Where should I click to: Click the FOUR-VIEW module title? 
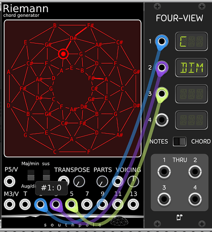coord(180,18)
